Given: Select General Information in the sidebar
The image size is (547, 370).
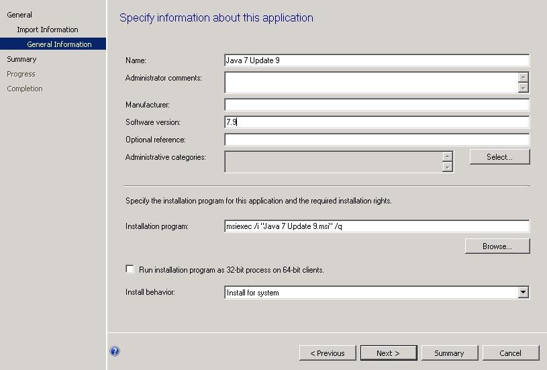Looking at the screenshot, I should (53, 44).
